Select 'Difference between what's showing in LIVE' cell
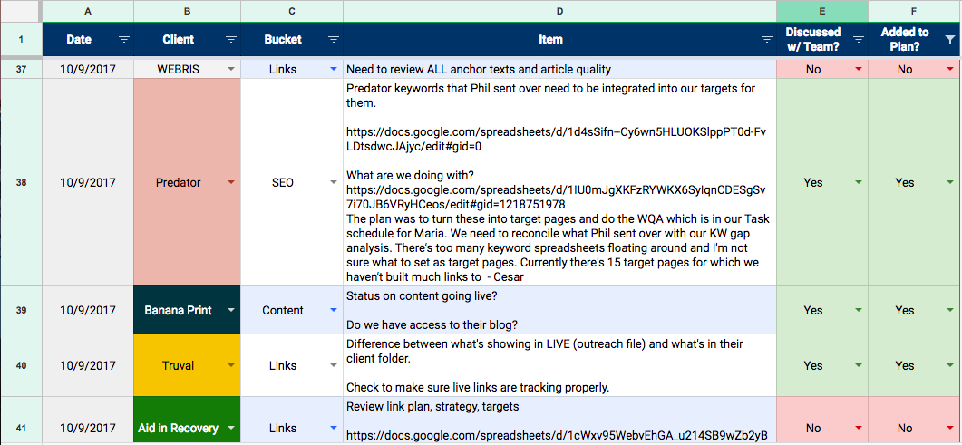 (x=559, y=365)
